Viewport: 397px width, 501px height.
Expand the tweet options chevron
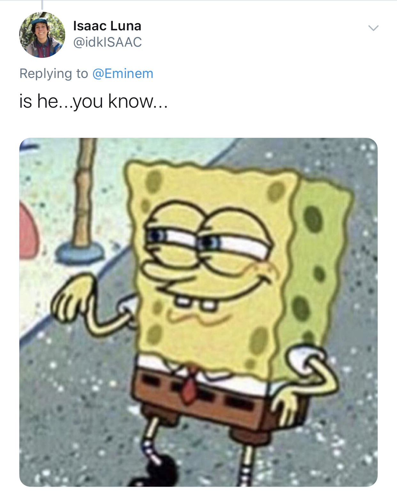coord(373,28)
